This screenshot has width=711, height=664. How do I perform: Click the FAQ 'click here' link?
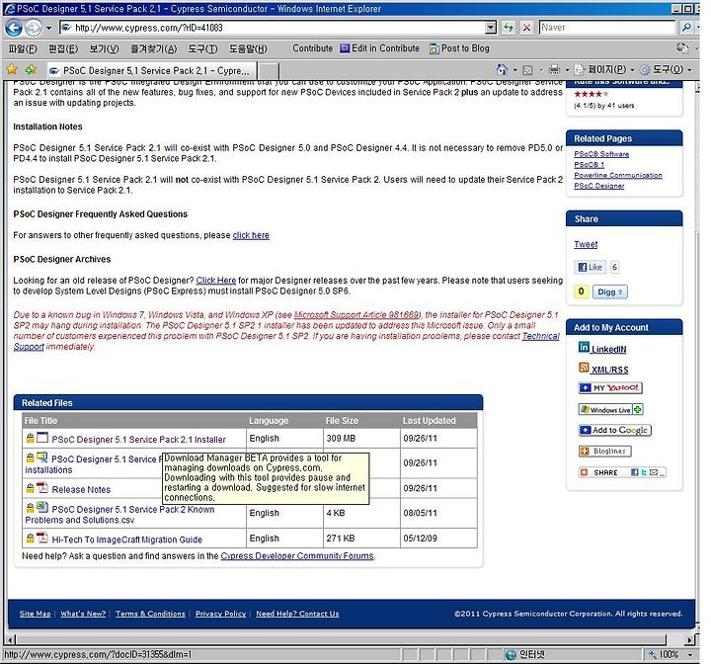251,235
